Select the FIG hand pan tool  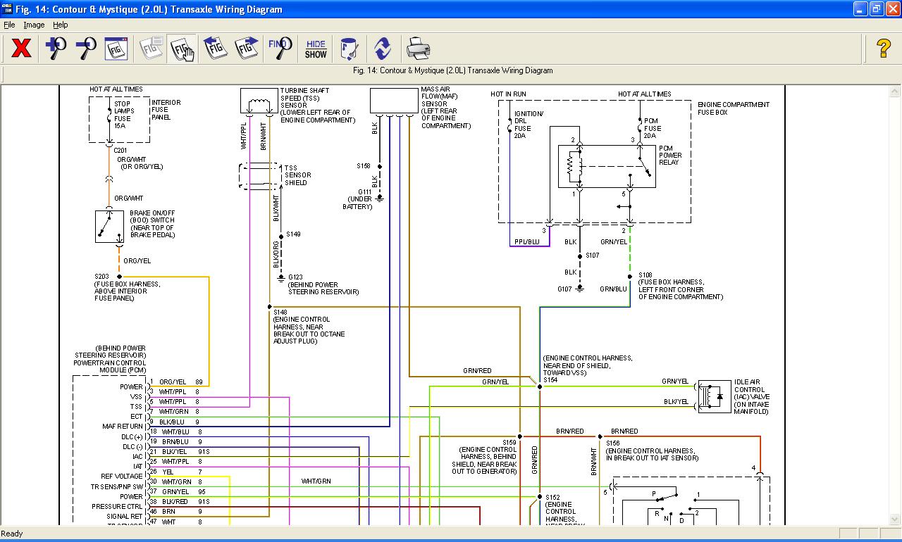coord(182,49)
